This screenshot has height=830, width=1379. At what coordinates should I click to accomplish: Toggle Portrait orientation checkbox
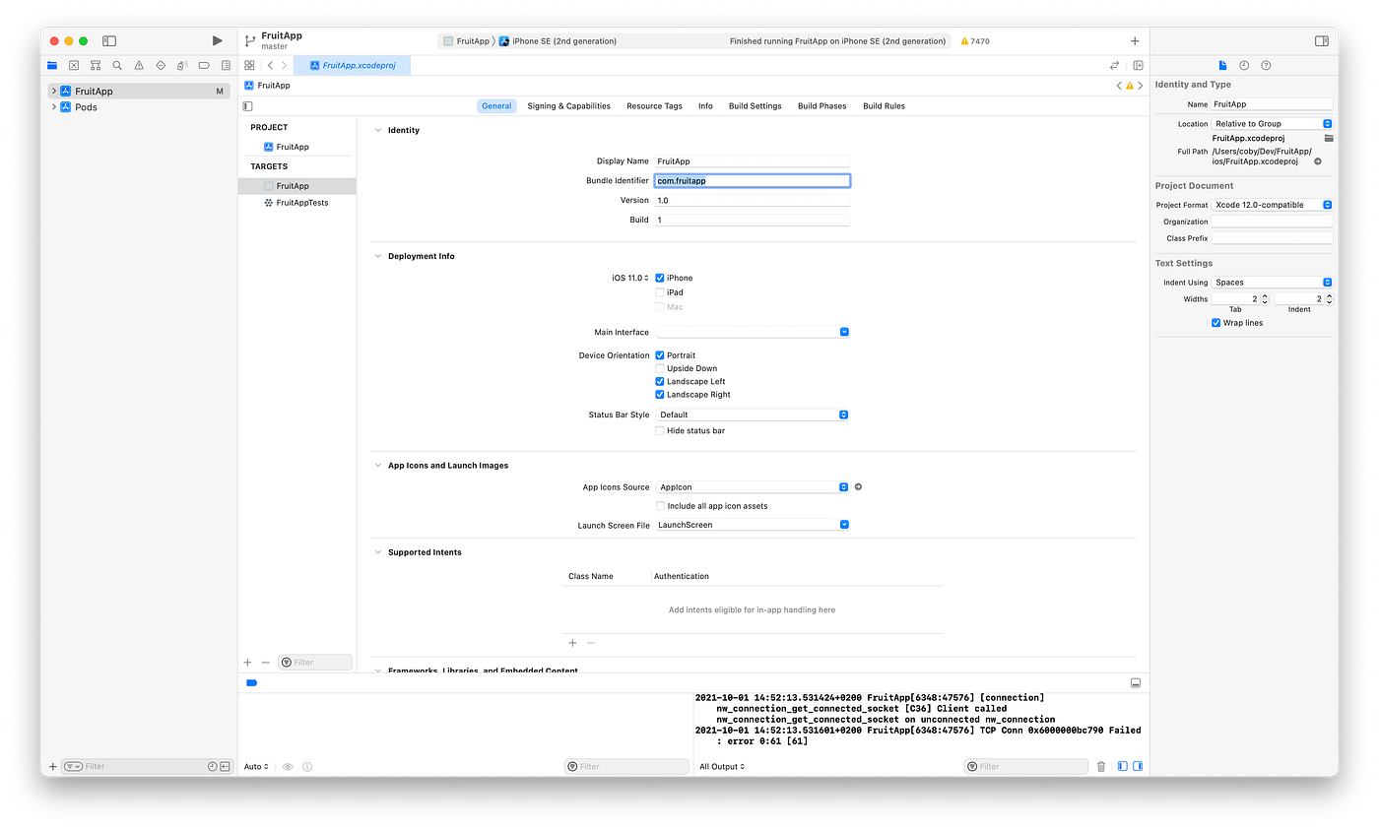coord(660,355)
